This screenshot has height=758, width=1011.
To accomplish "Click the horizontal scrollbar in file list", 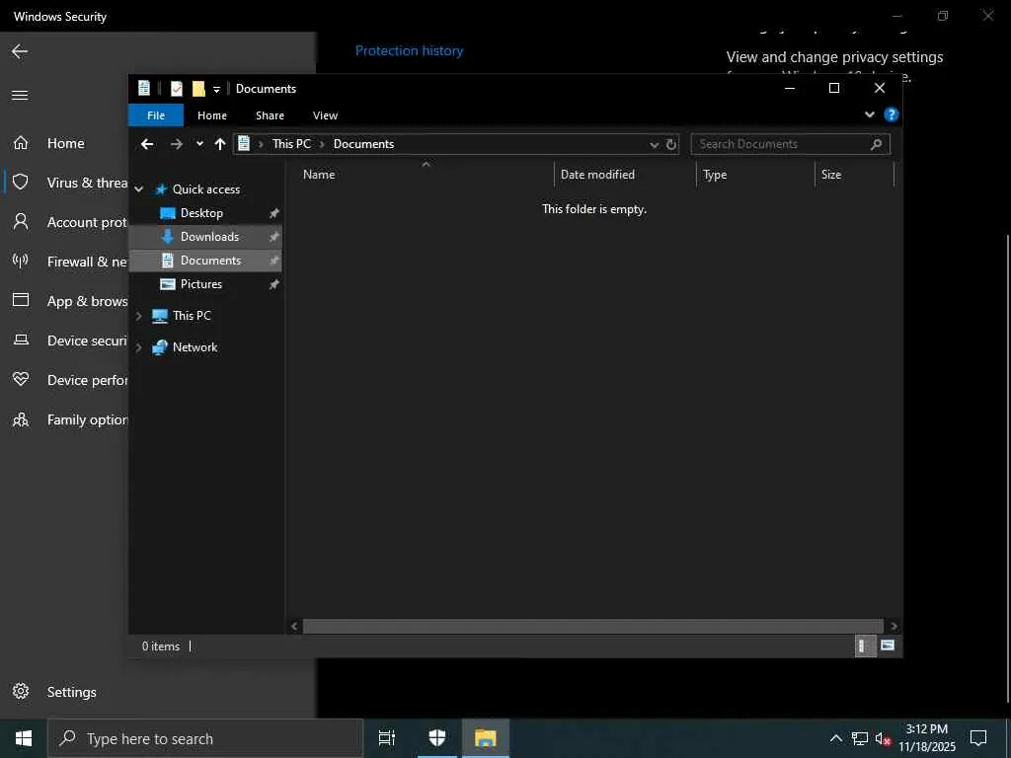I will [593, 627].
